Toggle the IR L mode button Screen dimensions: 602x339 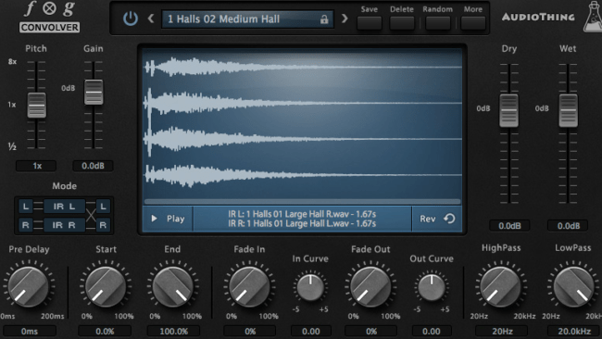click(64, 207)
